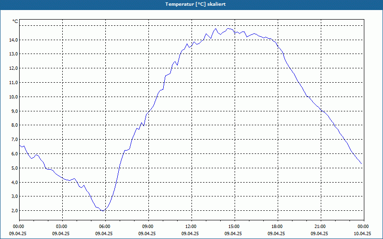
Task: Click the curve's endpoint at far right
Action: 361,163
